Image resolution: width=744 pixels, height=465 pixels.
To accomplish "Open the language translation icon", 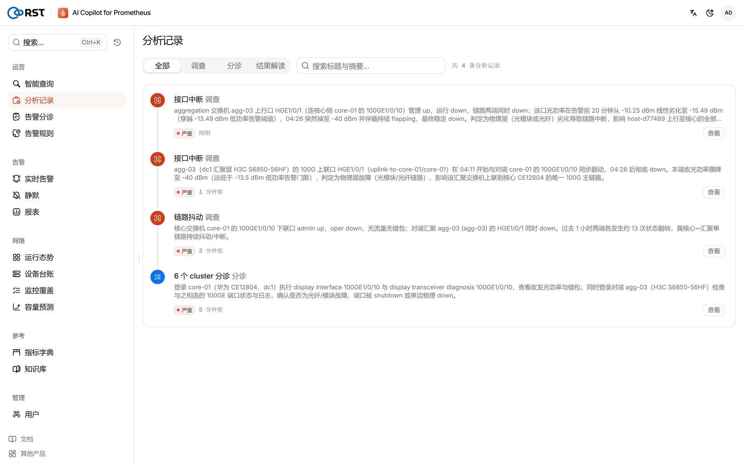I will point(693,13).
